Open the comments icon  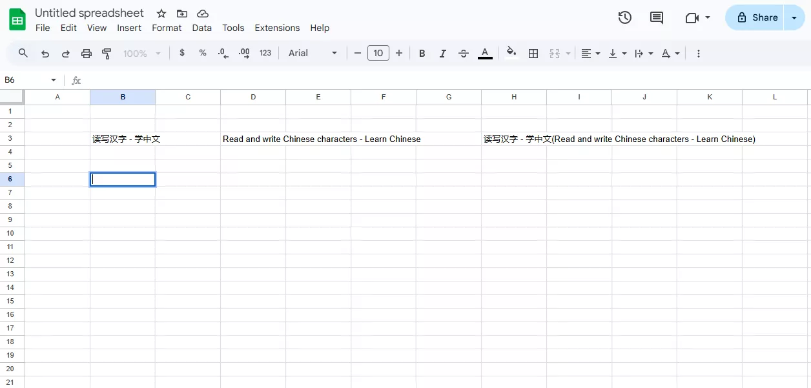(657, 17)
